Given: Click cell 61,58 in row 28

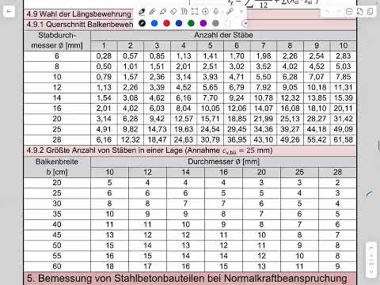Looking at the screenshot, I should click(x=343, y=139).
